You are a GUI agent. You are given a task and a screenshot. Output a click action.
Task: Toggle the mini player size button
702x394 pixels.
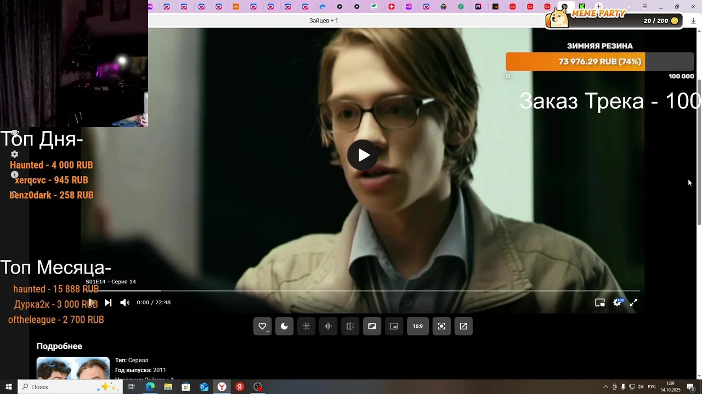394,326
